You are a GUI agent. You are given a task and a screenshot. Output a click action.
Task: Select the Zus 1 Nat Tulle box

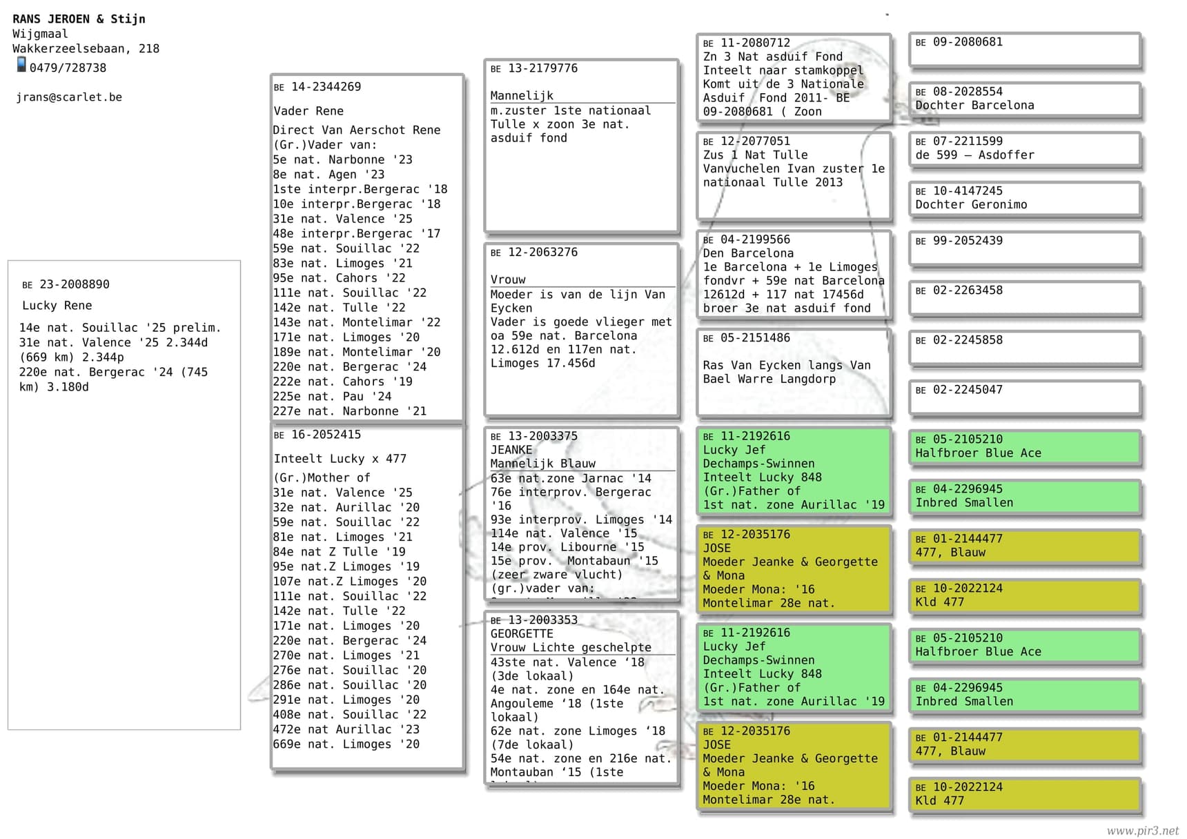[x=794, y=176]
